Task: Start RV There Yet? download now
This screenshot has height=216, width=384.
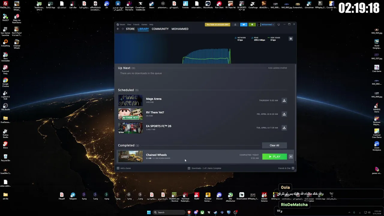Action: tap(284, 114)
